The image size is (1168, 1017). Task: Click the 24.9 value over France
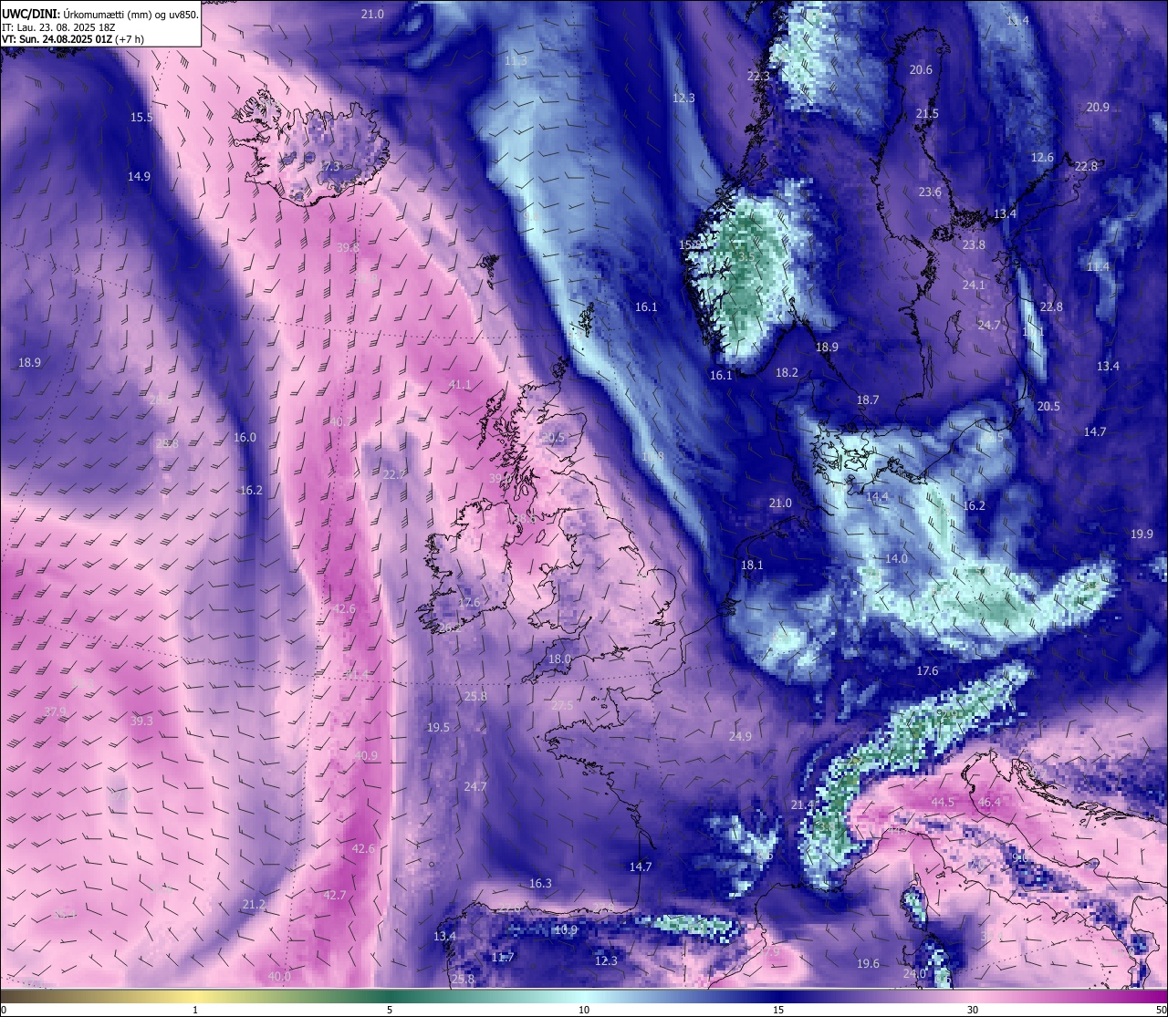(x=740, y=736)
